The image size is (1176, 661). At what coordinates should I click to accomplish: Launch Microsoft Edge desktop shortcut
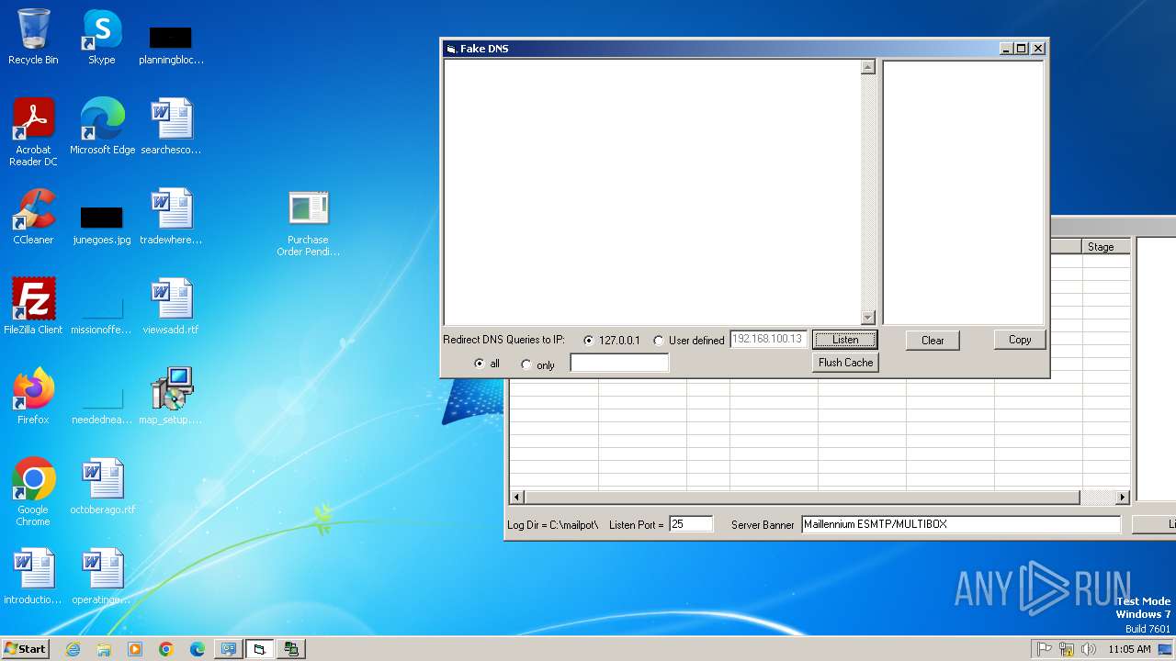click(102, 127)
